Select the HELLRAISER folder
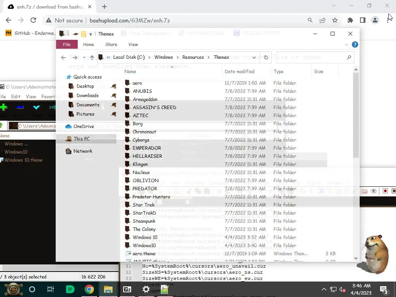The width and height of the screenshot is (396, 297). 147,156
